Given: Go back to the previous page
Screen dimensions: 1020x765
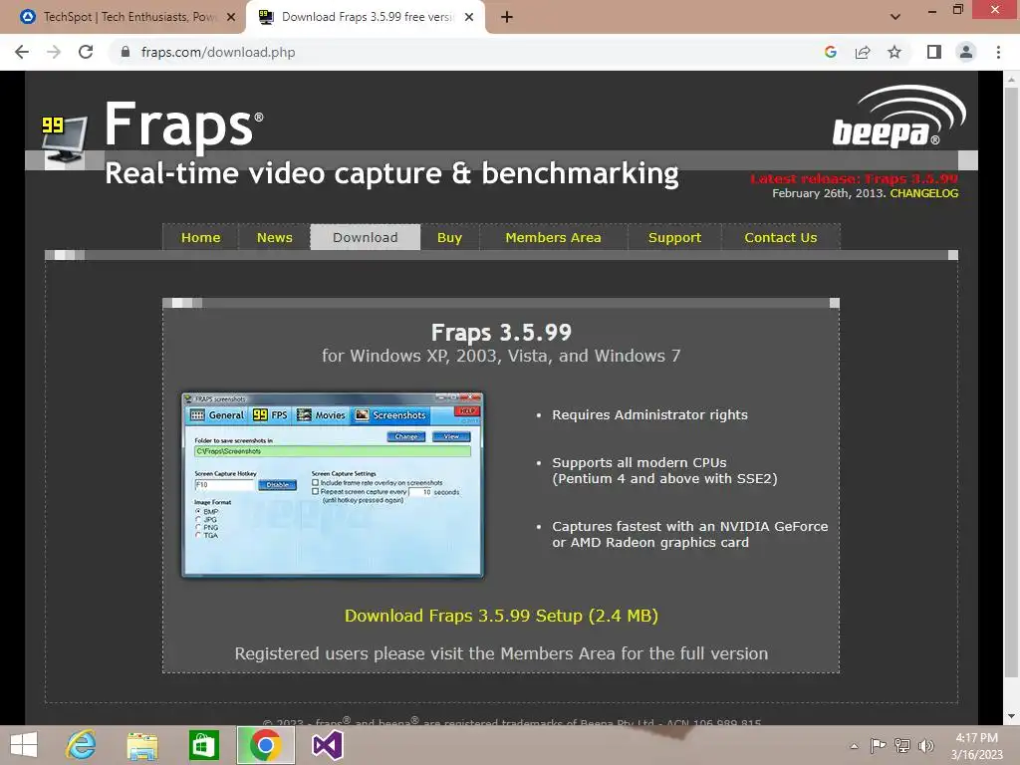Looking at the screenshot, I should (x=22, y=52).
